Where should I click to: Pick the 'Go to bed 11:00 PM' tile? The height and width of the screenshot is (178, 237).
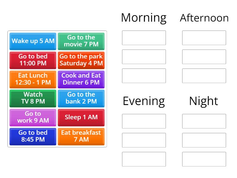(33, 60)
